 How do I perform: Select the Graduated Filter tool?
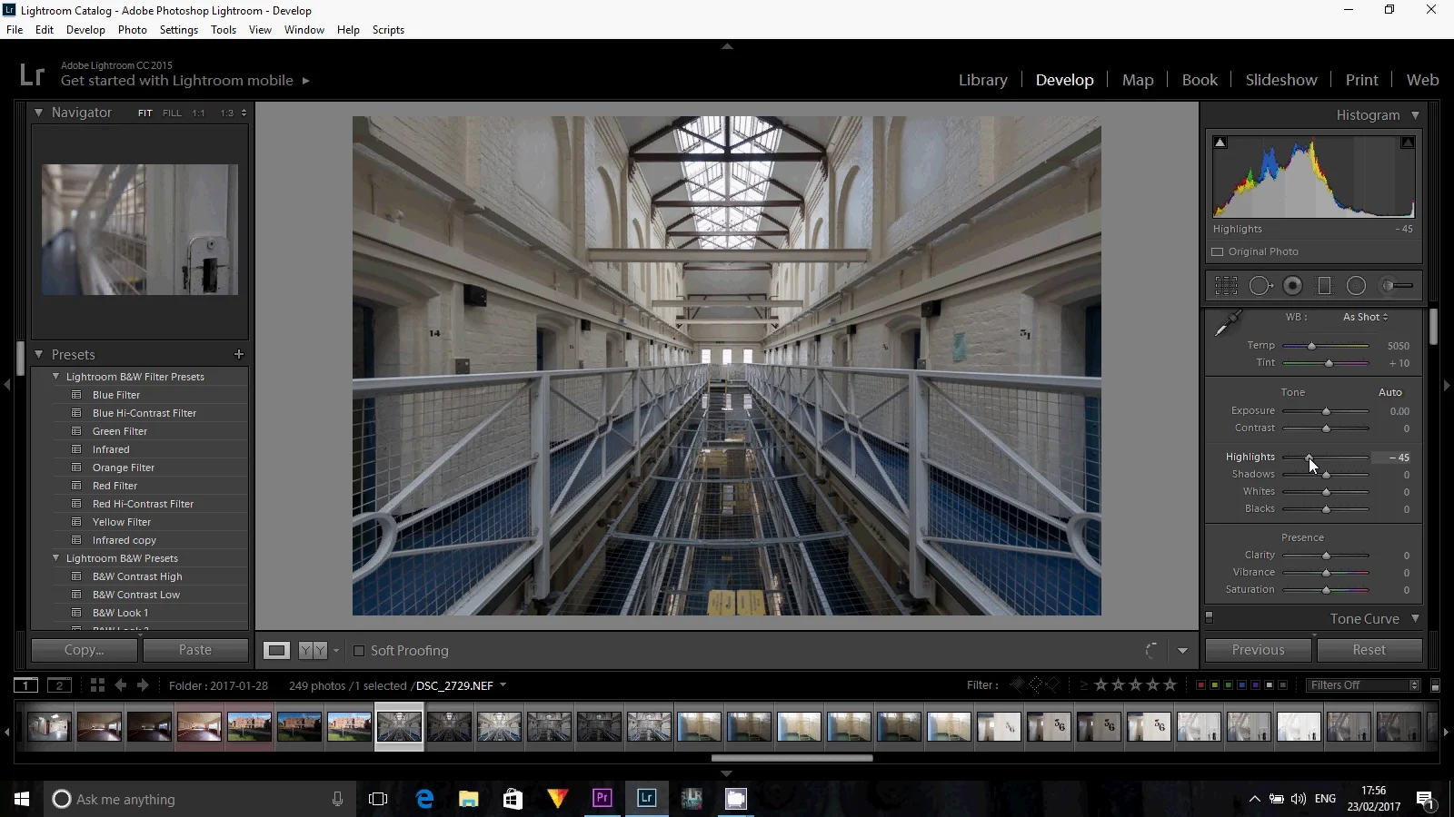(1324, 286)
